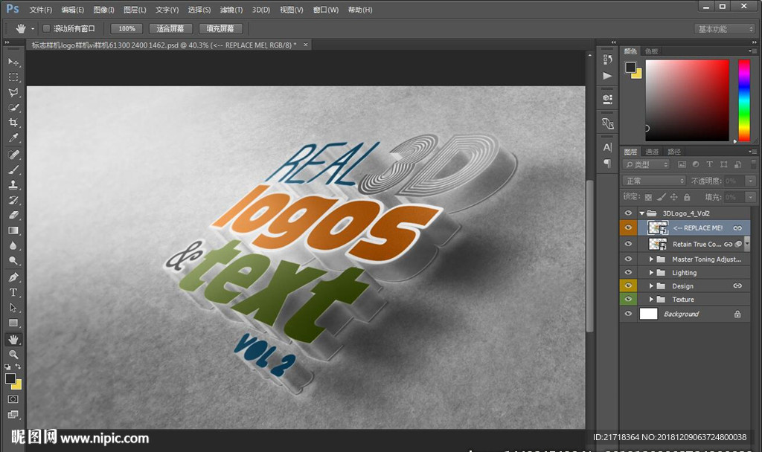
Task: Select the Pen tool
Action: click(13, 277)
